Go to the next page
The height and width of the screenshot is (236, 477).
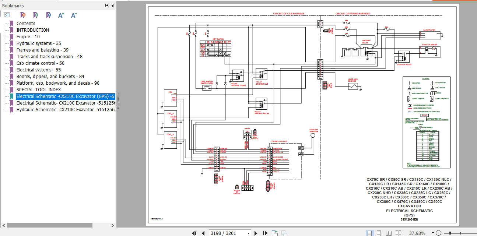point(256,233)
